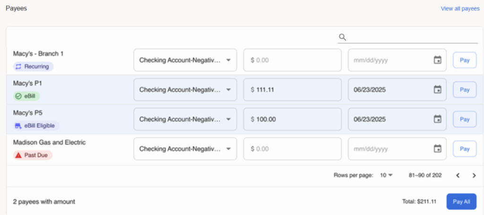
Task: Click the Total: $211.11 text
Action: tap(419, 202)
